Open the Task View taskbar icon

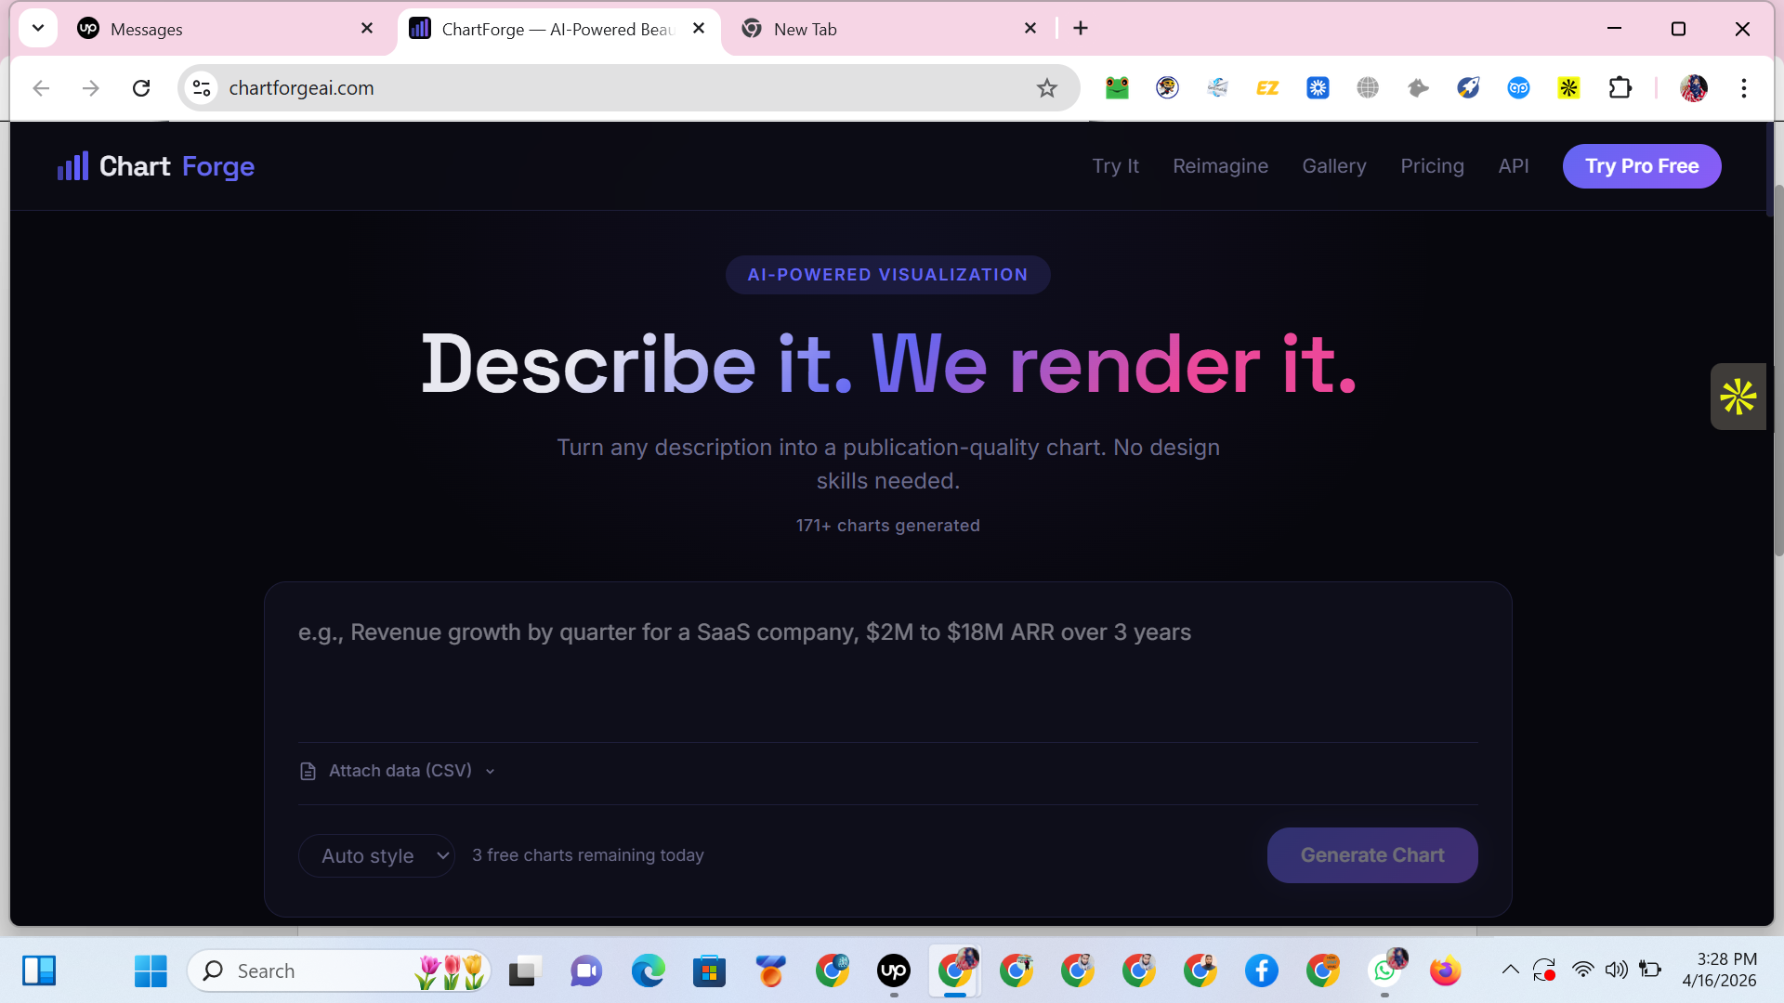[525, 971]
